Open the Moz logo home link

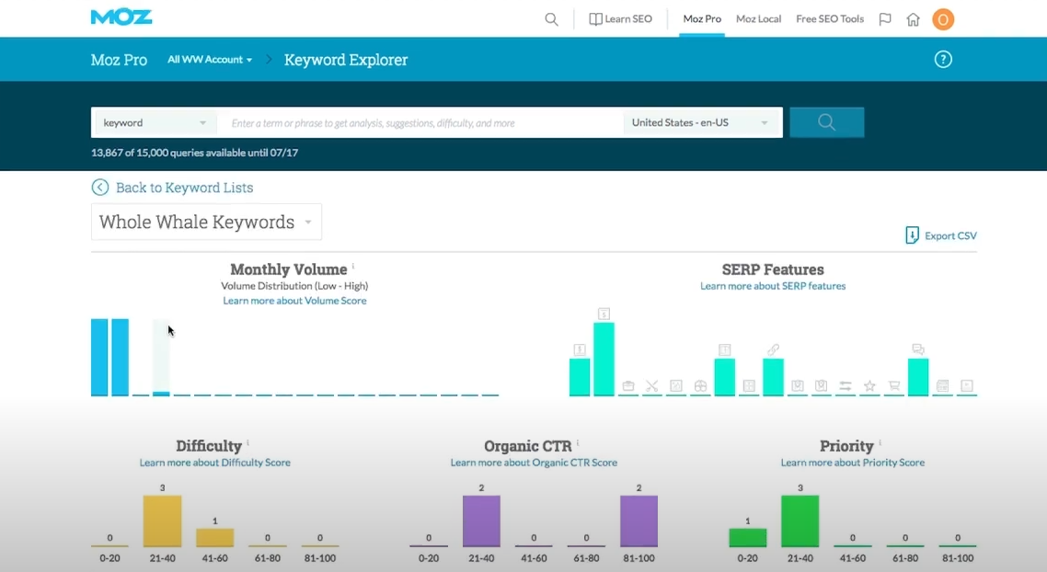[x=121, y=17]
